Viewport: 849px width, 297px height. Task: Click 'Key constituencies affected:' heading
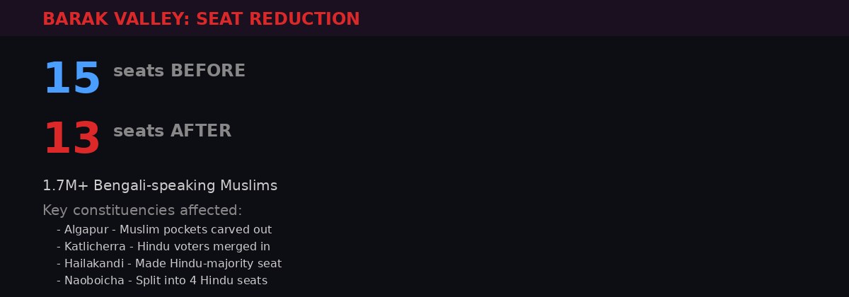click(142, 210)
